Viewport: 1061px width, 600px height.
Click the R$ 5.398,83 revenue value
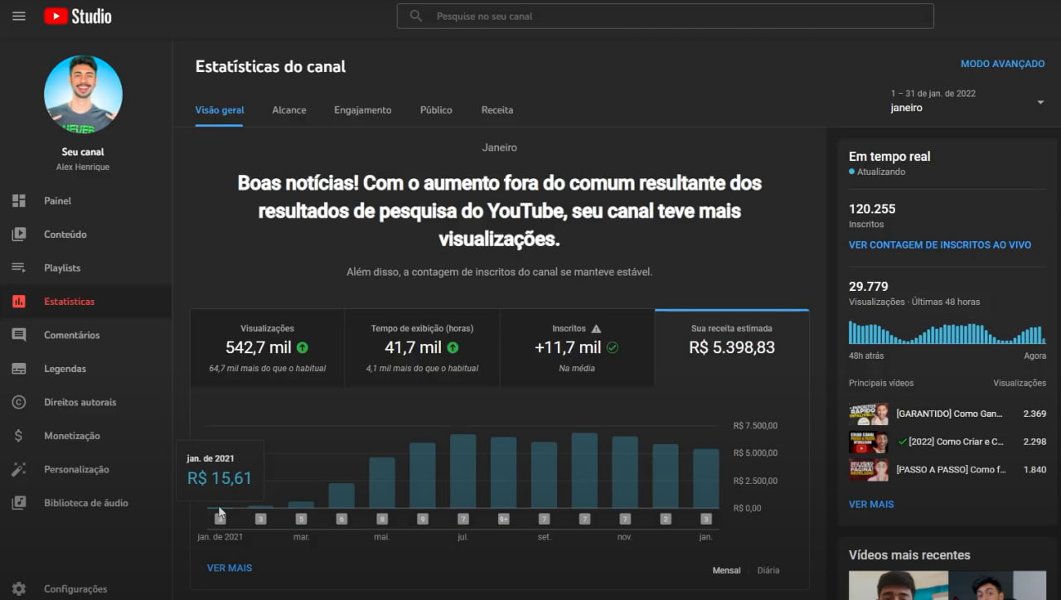coord(732,348)
